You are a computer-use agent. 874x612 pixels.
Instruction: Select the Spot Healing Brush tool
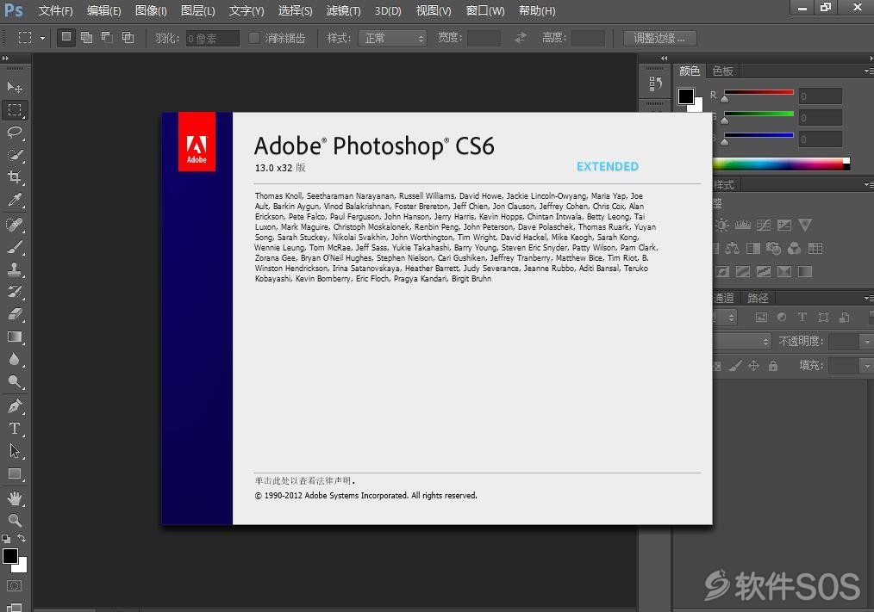click(x=15, y=225)
